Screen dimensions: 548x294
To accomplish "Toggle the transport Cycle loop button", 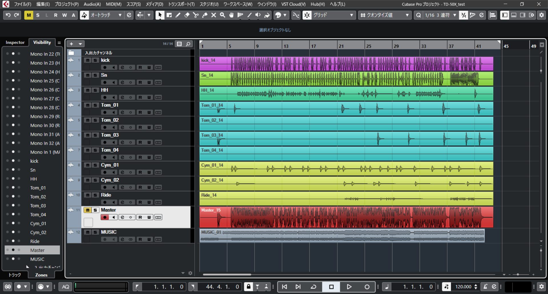I will tap(313, 287).
